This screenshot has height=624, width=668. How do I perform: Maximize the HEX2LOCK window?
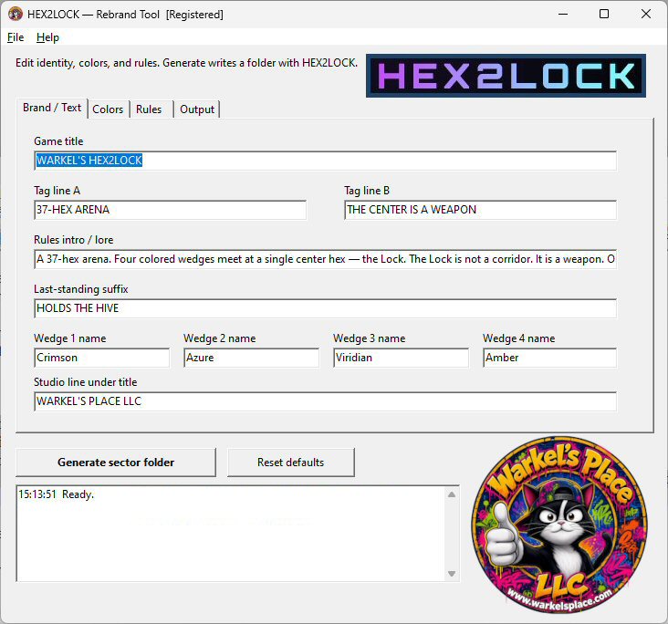(x=604, y=14)
